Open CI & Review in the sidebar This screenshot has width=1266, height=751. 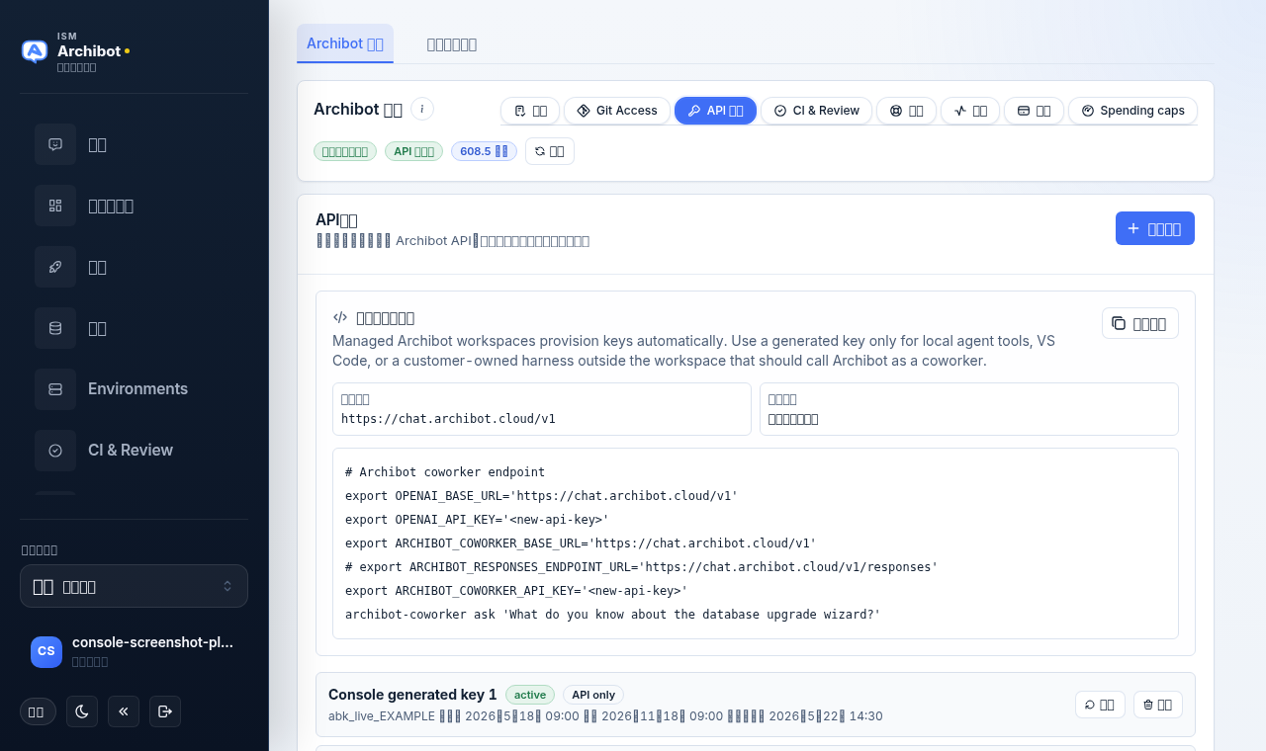coord(134,451)
